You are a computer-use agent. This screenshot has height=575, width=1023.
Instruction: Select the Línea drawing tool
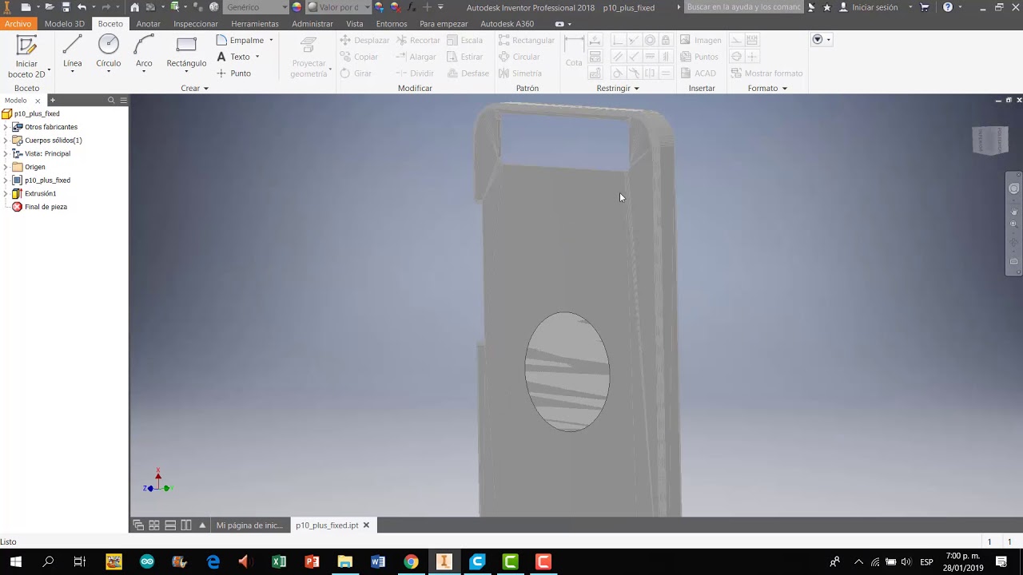[72, 53]
